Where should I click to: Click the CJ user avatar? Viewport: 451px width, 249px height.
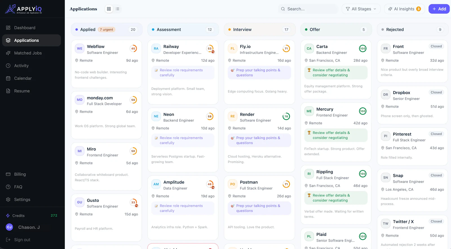pyautogui.click(x=9, y=227)
